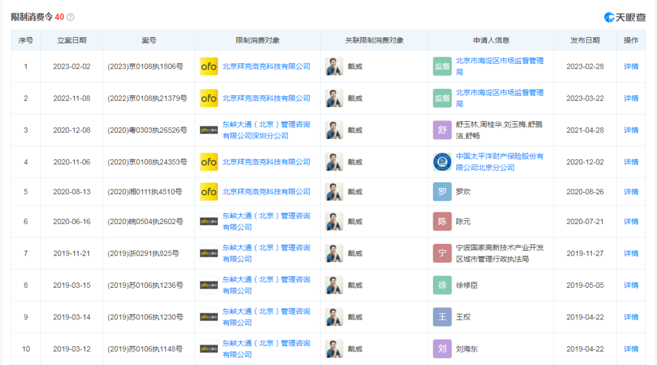Screen dimensions: 657x365
Task: Click the 发布日期 column header
Action: pyautogui.click(x=585, y=40)
